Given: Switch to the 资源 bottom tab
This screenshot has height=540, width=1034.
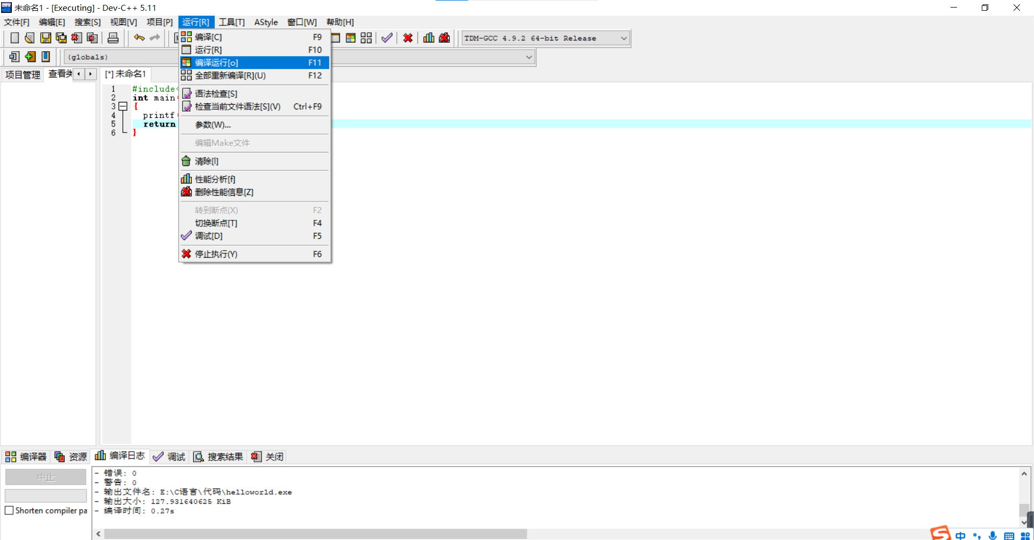Looking at the screenshot, I should [71, 457].
